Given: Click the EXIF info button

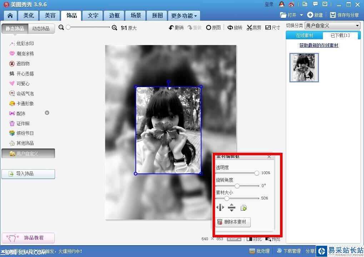Looking at the screenshot, I should 234,239.
